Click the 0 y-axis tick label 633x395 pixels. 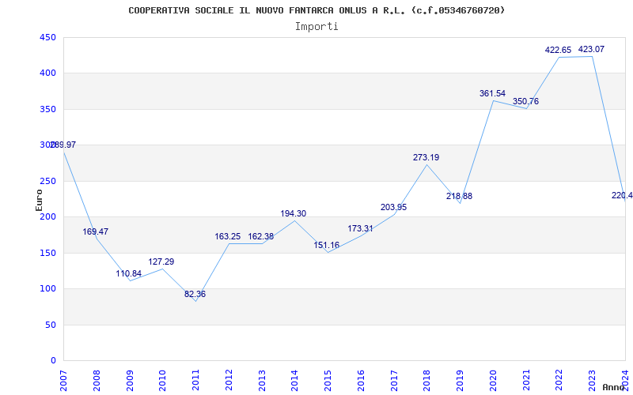click(53, 360)
